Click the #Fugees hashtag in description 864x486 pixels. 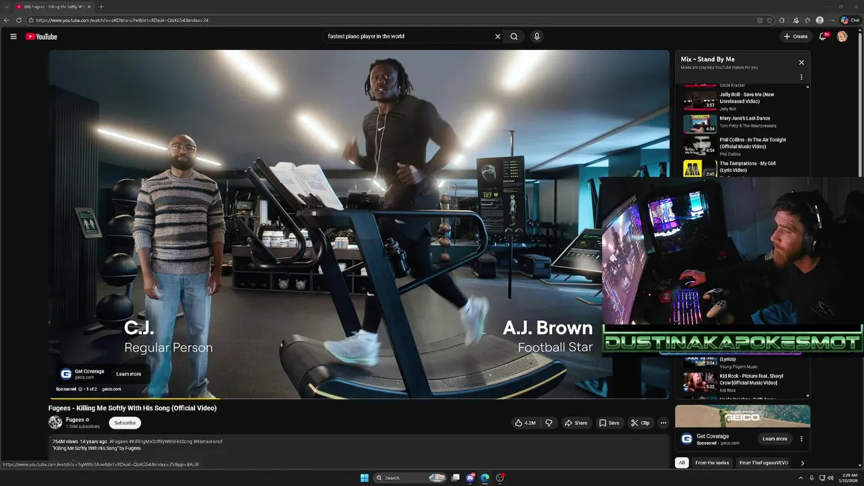(x=118, y=441)
